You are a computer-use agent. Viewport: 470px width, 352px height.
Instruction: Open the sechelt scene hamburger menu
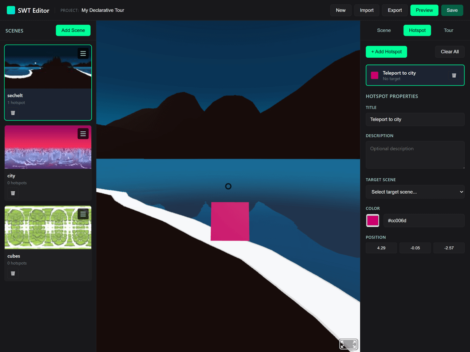tap(83, 53)
